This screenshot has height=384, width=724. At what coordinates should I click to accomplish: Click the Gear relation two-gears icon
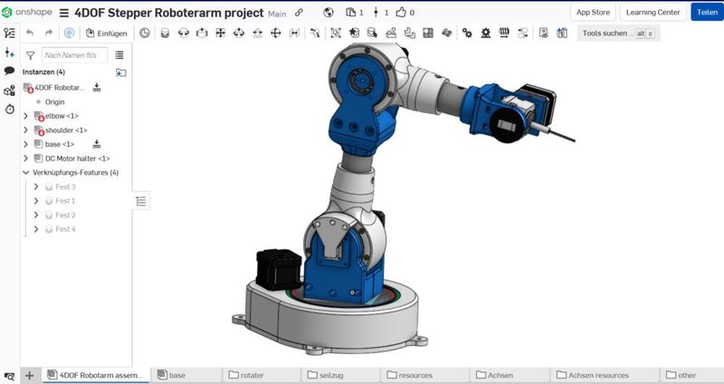tap(467, 33)
